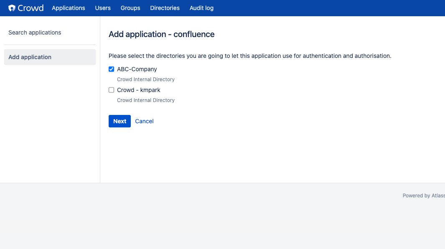Click the Crowd shield logo icon
445x249 pixels.
pos(12,8)
